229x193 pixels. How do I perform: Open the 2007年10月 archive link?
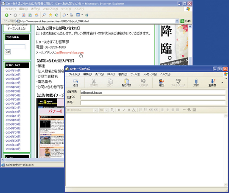pyautogui.click(x=13, y=71)
